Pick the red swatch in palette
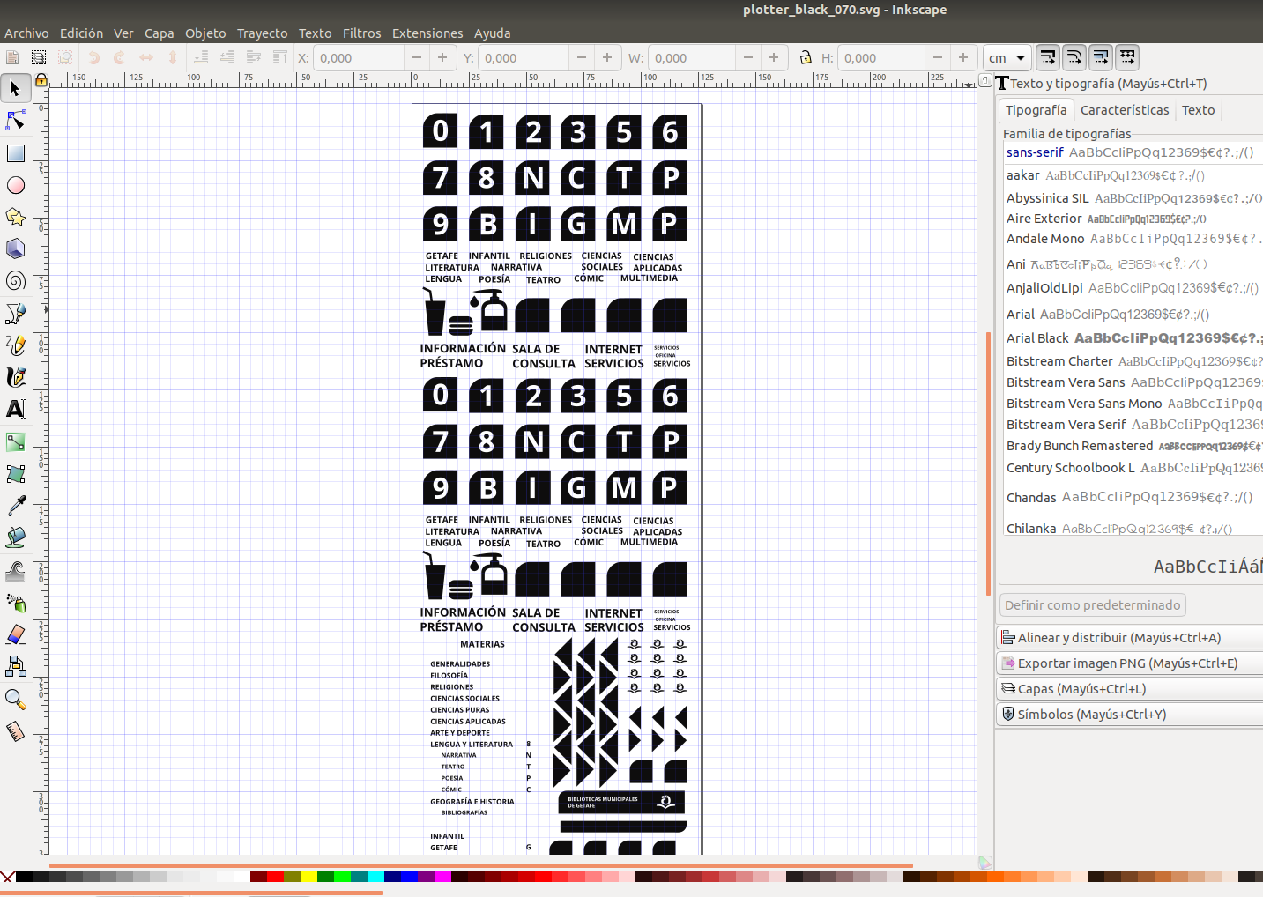This screenshot has width=1263, height=897. [275, 877]
